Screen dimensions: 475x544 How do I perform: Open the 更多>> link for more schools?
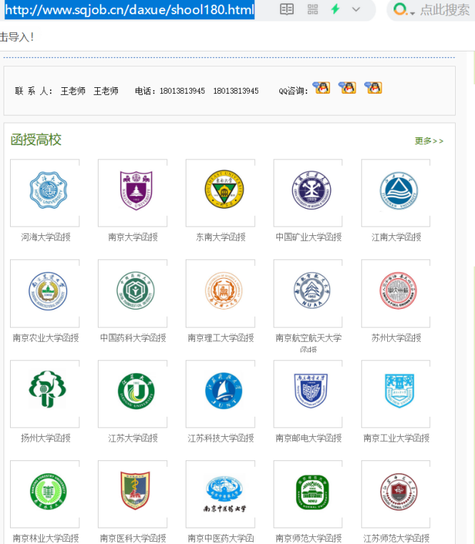pos(429,141)
